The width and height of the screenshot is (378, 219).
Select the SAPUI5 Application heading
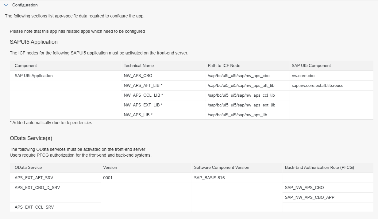point(34,42)
